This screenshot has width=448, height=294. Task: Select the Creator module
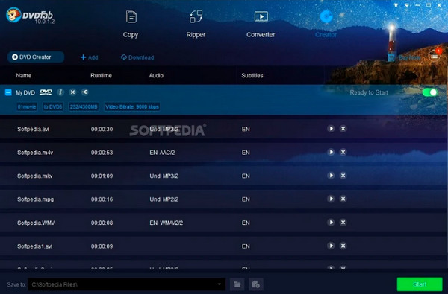(326, 25)
